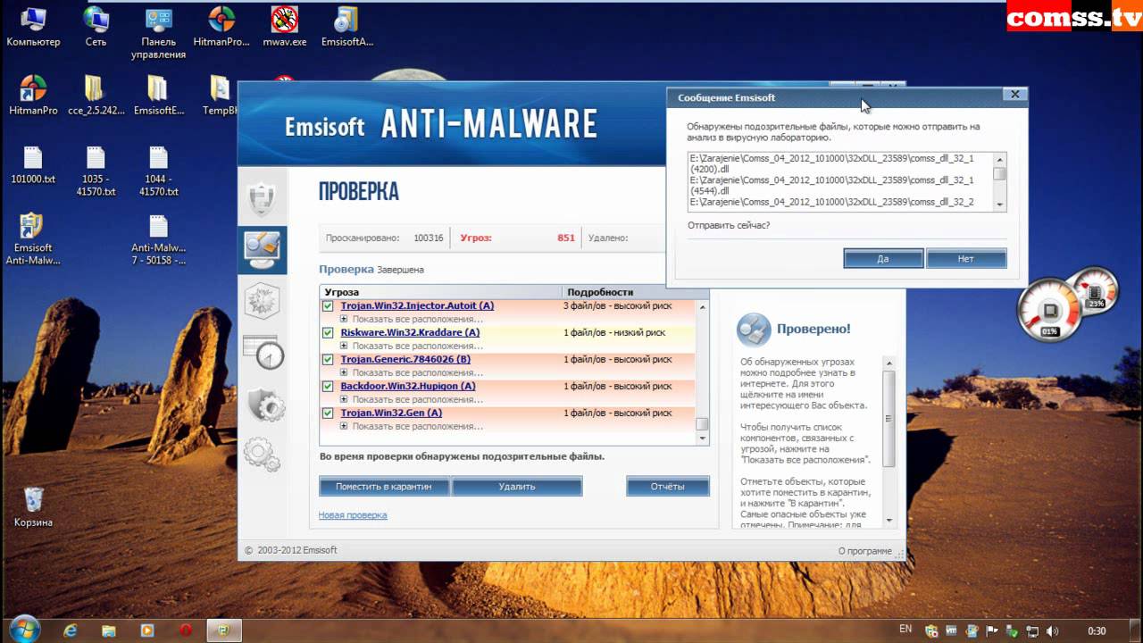Select the Scan PC sidebar icon

pos(263,250)
